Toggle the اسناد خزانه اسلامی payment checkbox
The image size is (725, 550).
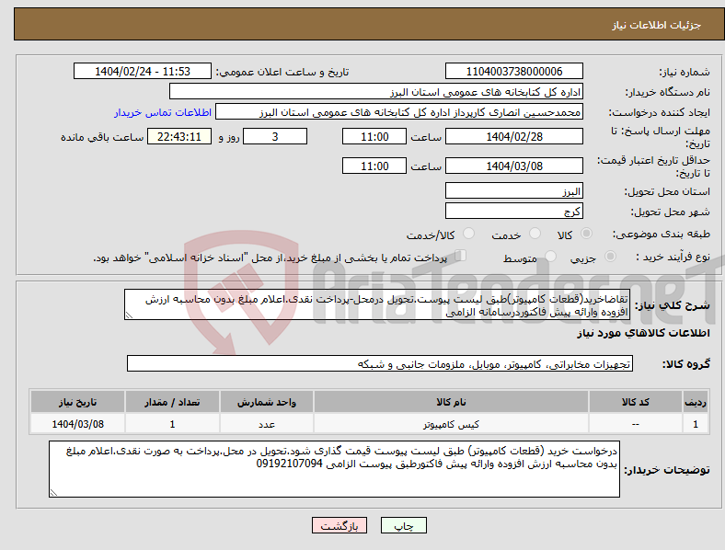point(461,255)
